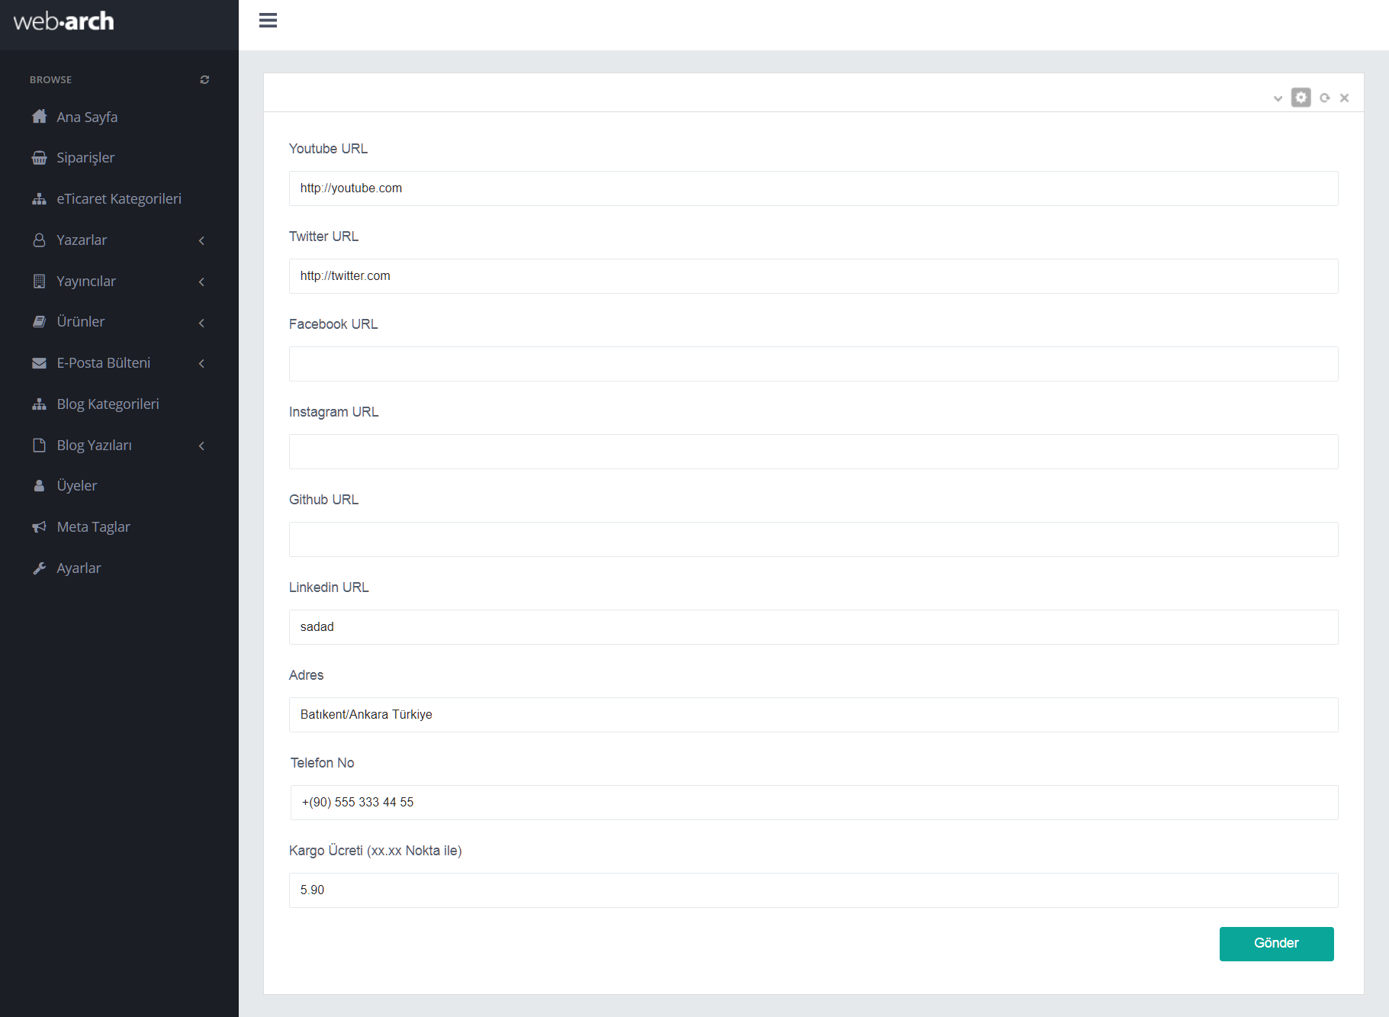The image size is (1389, 1017).
Task: Expand the Yayıncılar submenu arrow
Action: 201,282
